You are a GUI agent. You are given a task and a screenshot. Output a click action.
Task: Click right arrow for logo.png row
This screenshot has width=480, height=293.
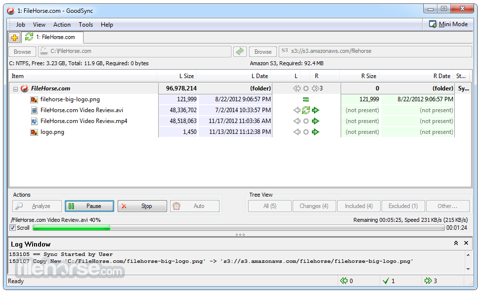coord(316,132)
